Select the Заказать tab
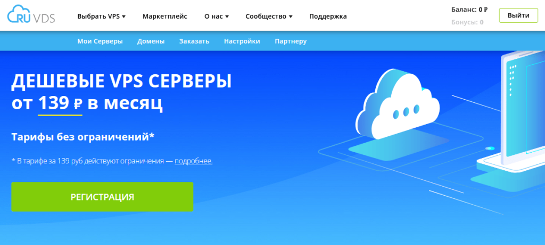The image size is (545, 245). [194, 41]
